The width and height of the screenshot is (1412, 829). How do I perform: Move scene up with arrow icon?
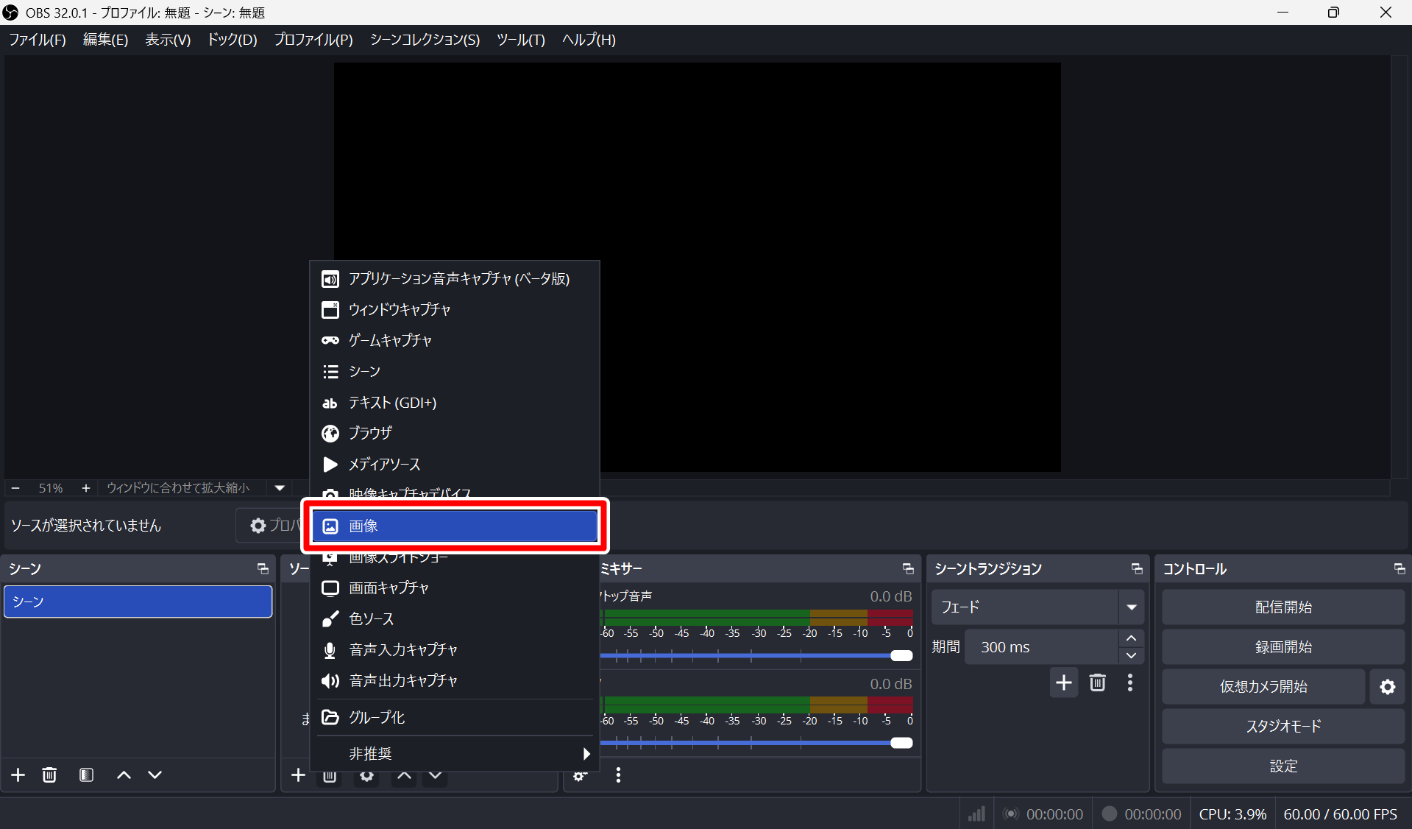click(124, 775)
